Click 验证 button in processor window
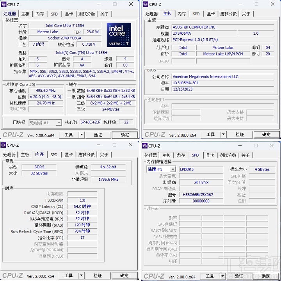Screen dimensions: 281x281 pos(98,135)
